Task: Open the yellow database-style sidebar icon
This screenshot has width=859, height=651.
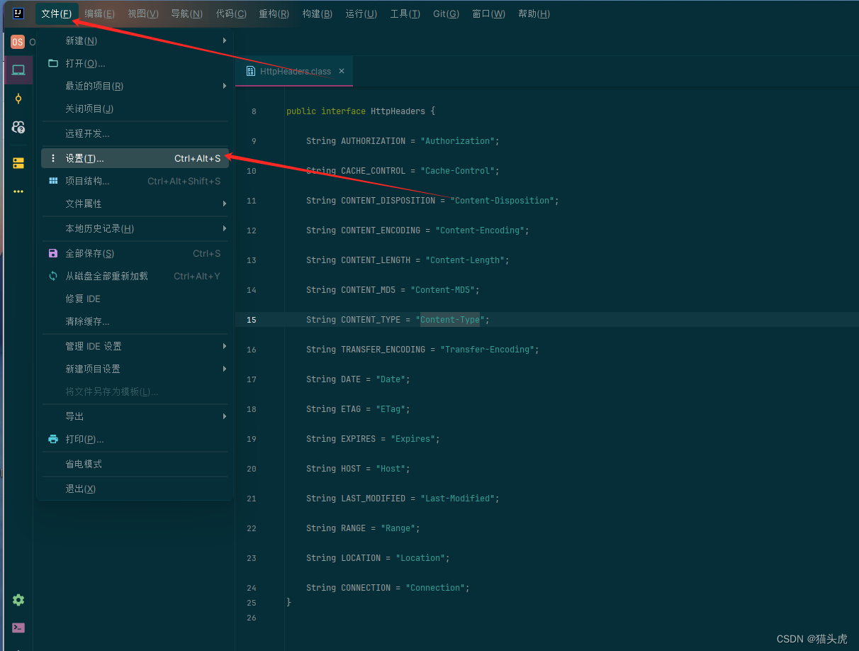Action: [18, 163]
